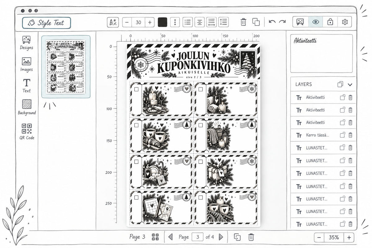372x248 pixels.
Task: Go to the previous page
Action: click(x=170, y=237)
